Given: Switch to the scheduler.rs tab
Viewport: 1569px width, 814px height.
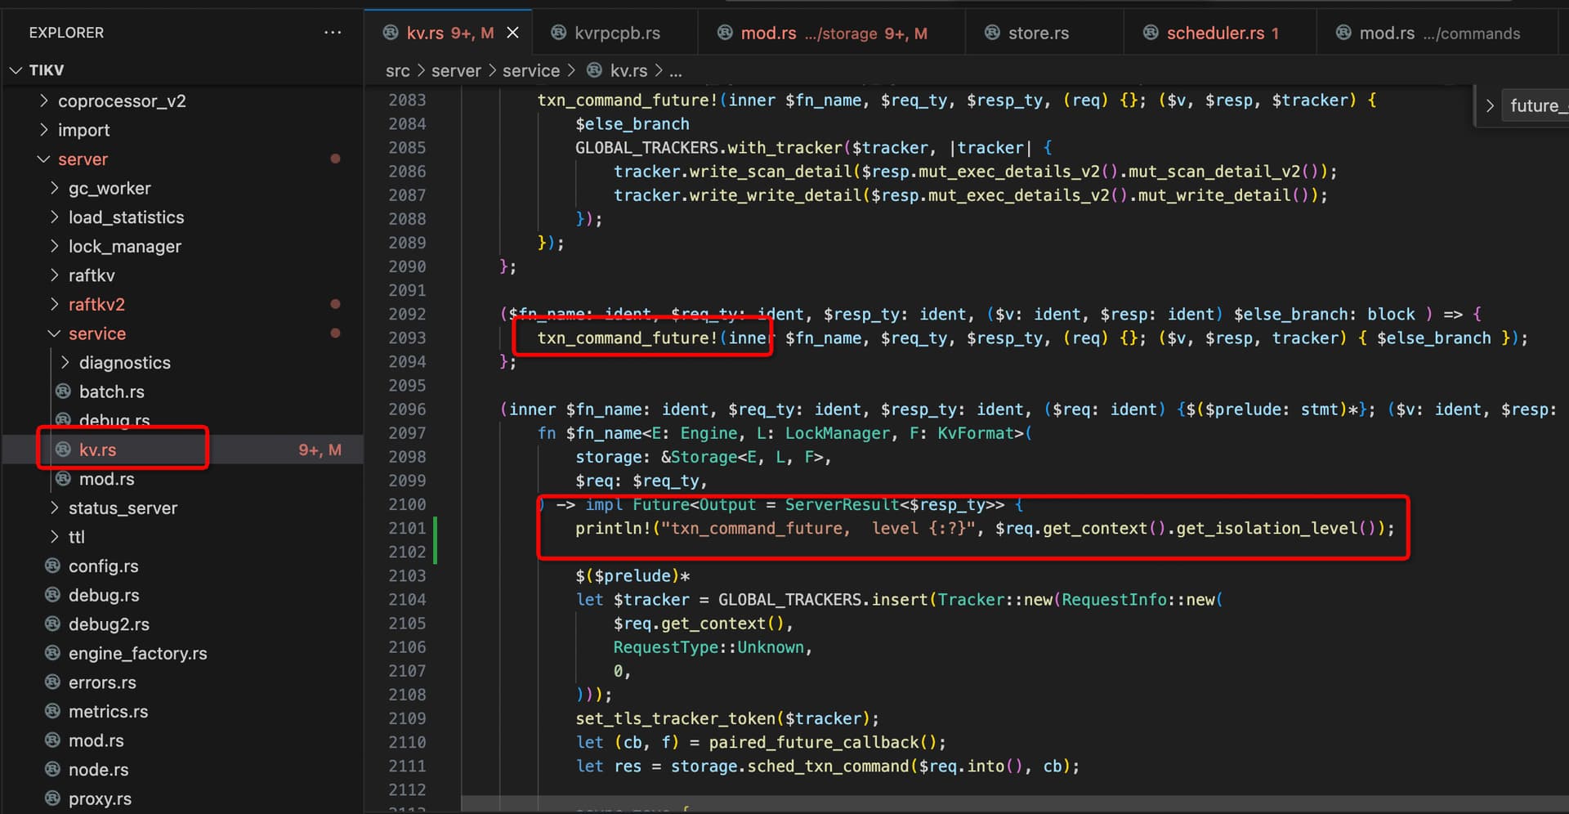Looking at the screenshot, I should click(x=1214, y=33).
